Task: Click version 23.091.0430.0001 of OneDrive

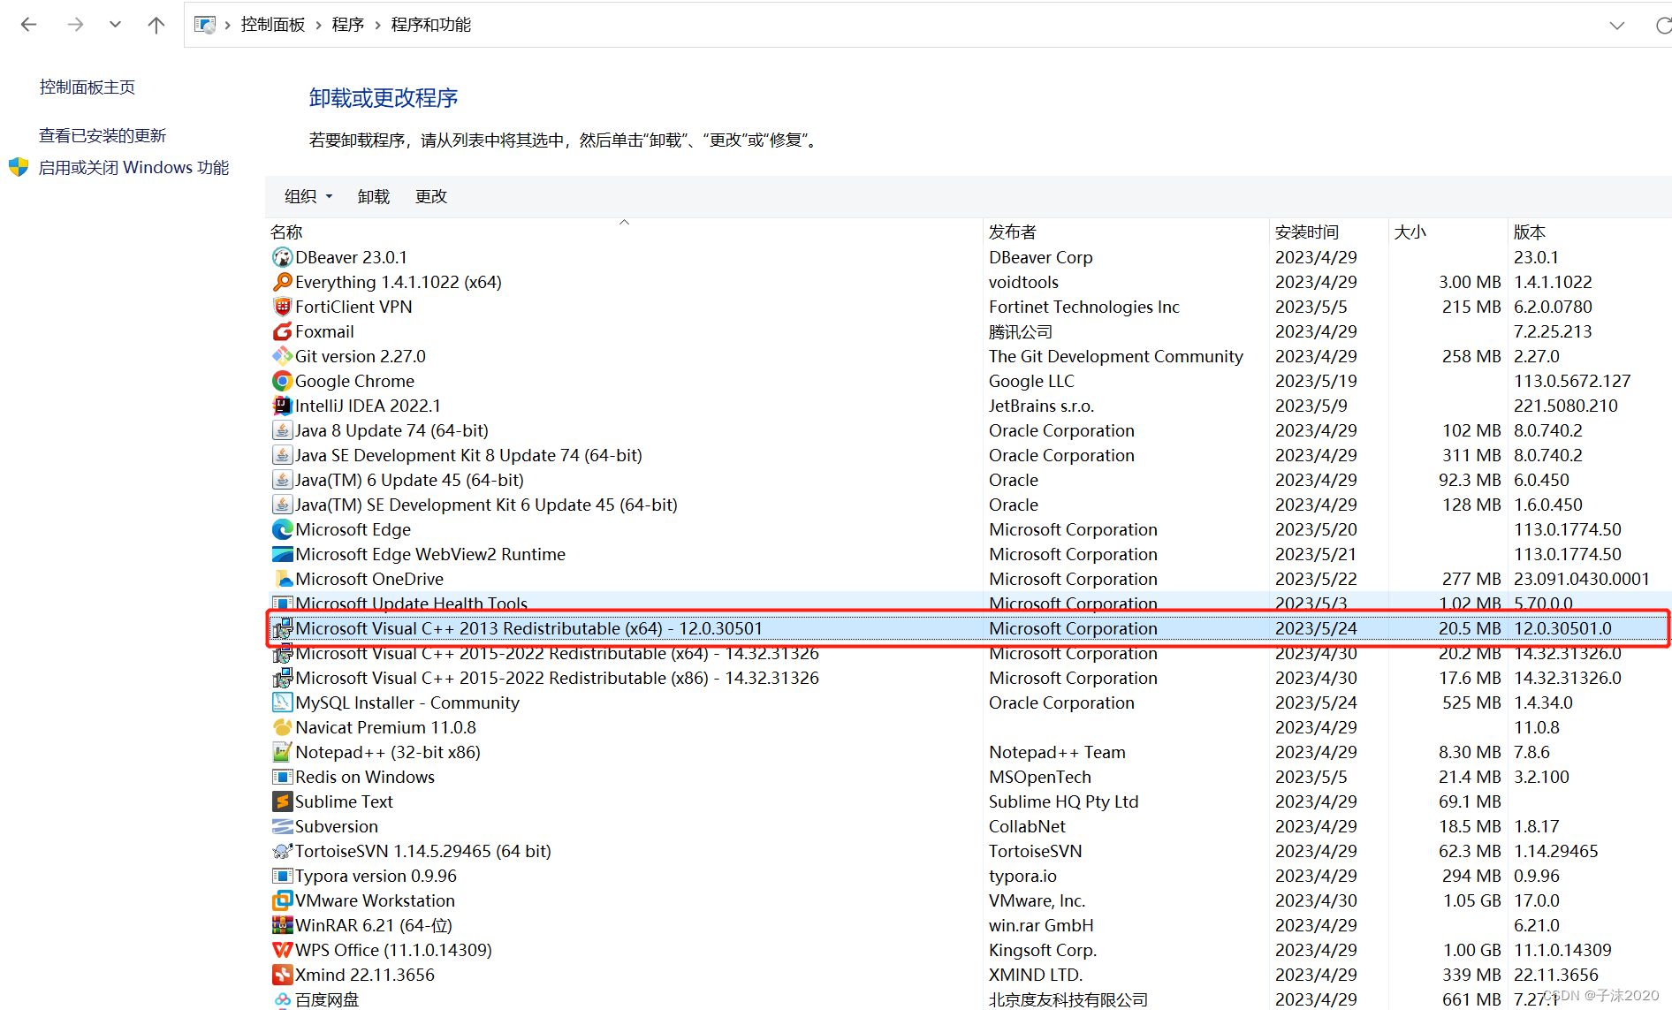Action: (1582, 579)
